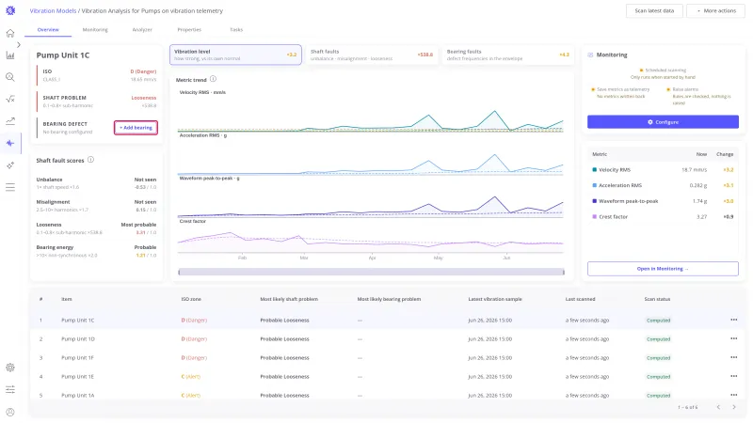Image resolution: width=753 pixels, height=423 pixels.
Task: Click the info icon beside Metric trend
Action: 213,79
